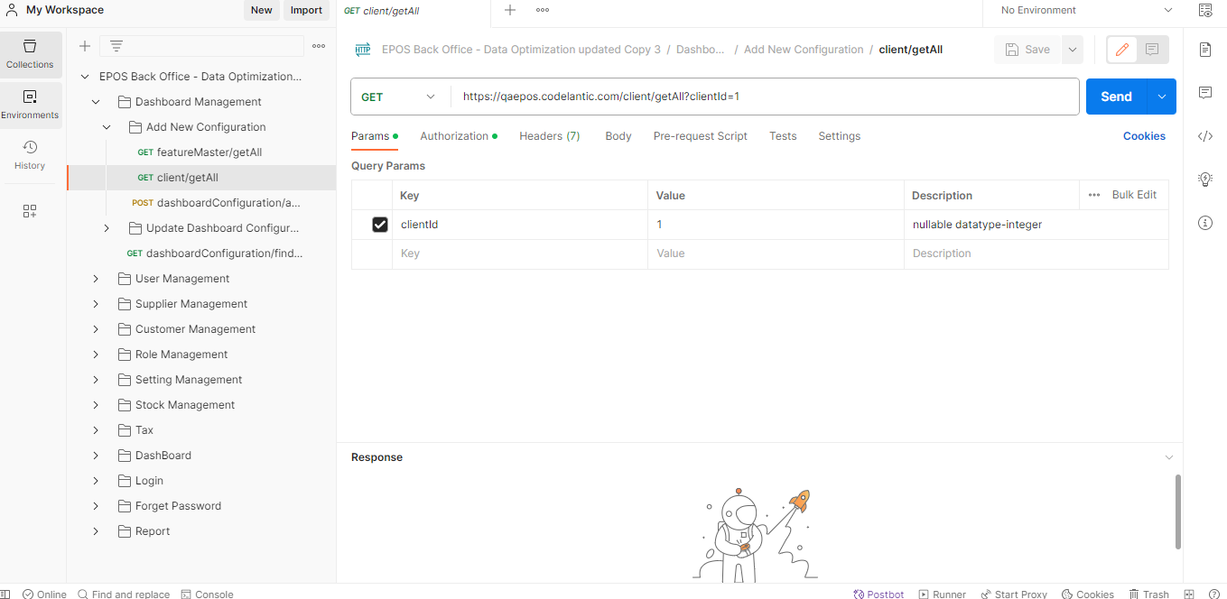Viewport: 1227px width, 599px height.
Task: Switch to the Headers (7) tab
Action: [x=549, y=136]
